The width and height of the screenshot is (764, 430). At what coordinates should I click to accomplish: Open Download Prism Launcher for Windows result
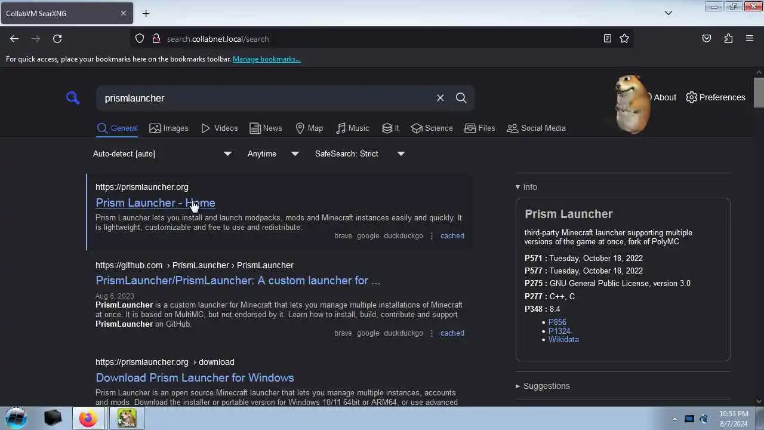tap(195, 377)
